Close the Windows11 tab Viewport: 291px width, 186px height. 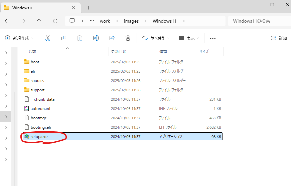(x=74, y=8)
